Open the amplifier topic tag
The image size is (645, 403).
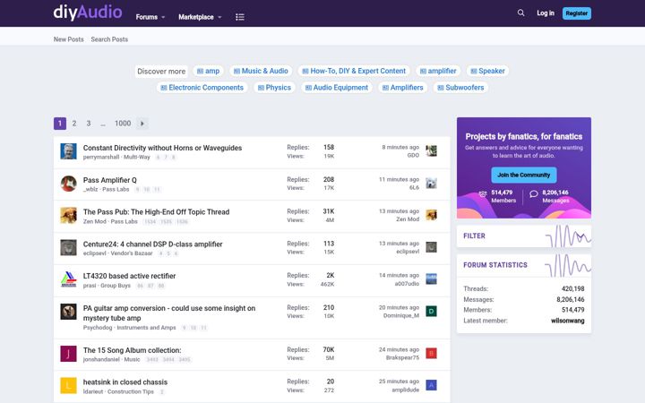pyautogui.click(x=438, y=71)
